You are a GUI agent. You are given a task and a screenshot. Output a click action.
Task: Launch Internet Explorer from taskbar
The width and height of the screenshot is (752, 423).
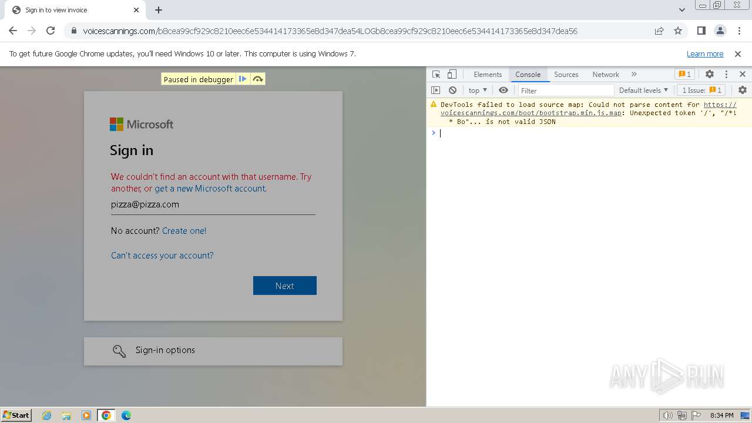(x=47, y=415)
